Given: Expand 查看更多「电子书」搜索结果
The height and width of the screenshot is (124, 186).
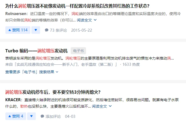Looking at the screenshot, I should 32,72.
